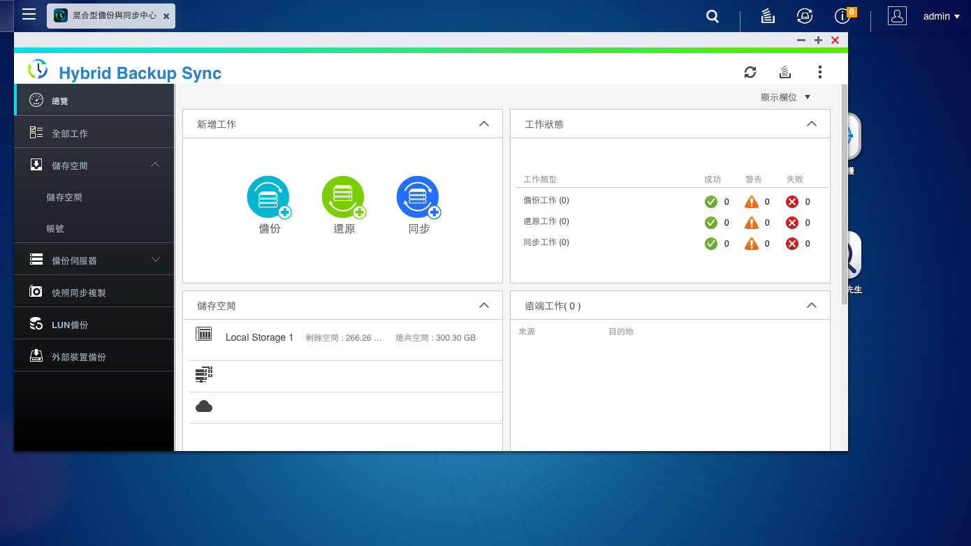Open the job log stack icon in app header
Viewport: 971px width, 546px height.
coord(785,72)
